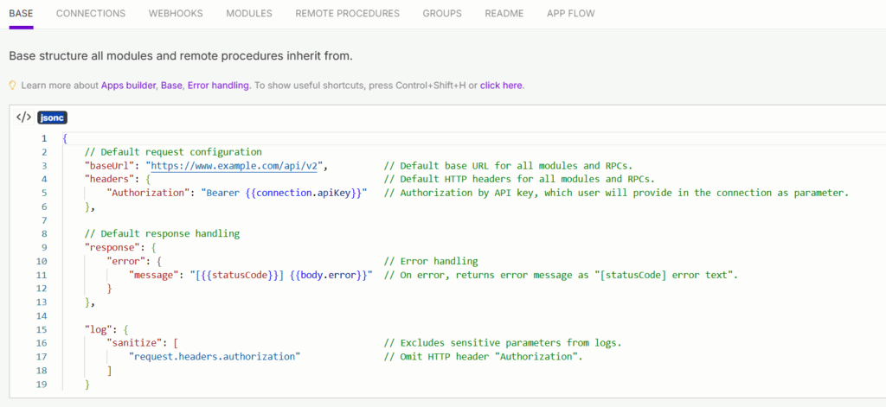The image size is (886, 407).
Task: Click the opening brace on line 1
Action: [65, 138]
